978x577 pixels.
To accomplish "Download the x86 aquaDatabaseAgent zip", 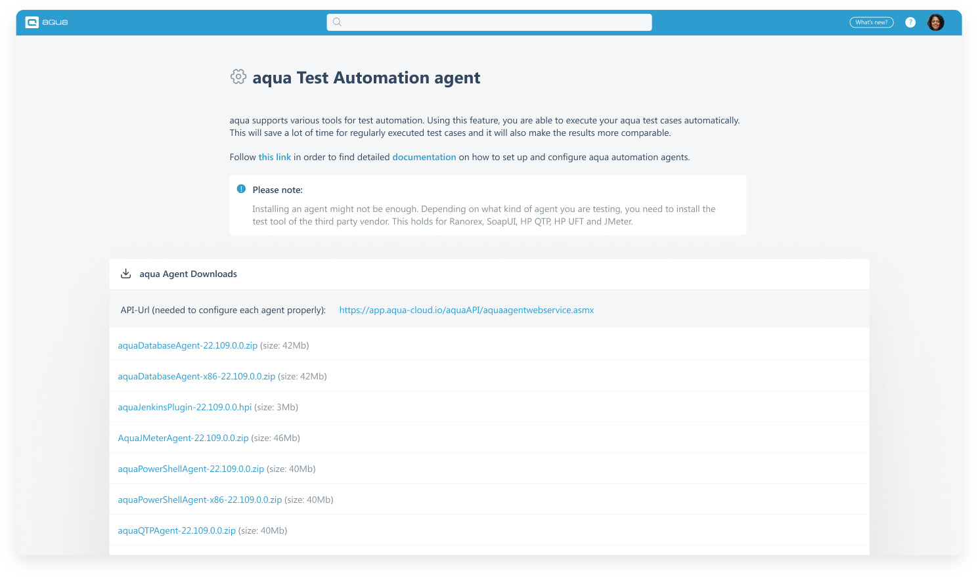I will tap(196, 375).
